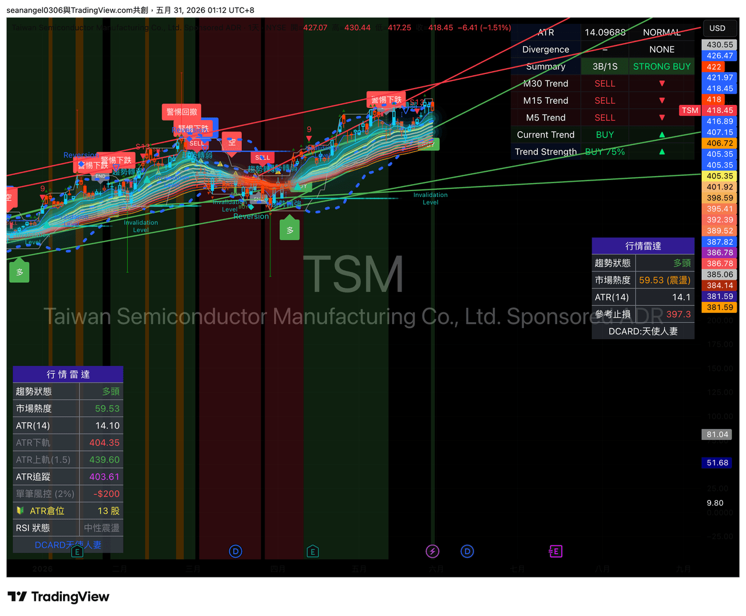Click the purple lightning bolt event marker
The width and height of the screenshot is (746, 616).
[x=432, y=551]
